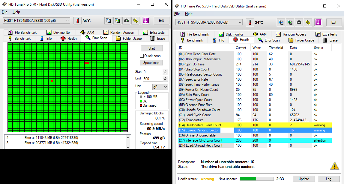Click camera screenshot icon in right window

click(x=299, y=22)
